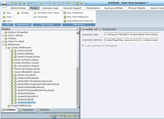164x119 pixels.
Task: Click the cube icon in bottom icon strip
Action: tap(68, 116)
